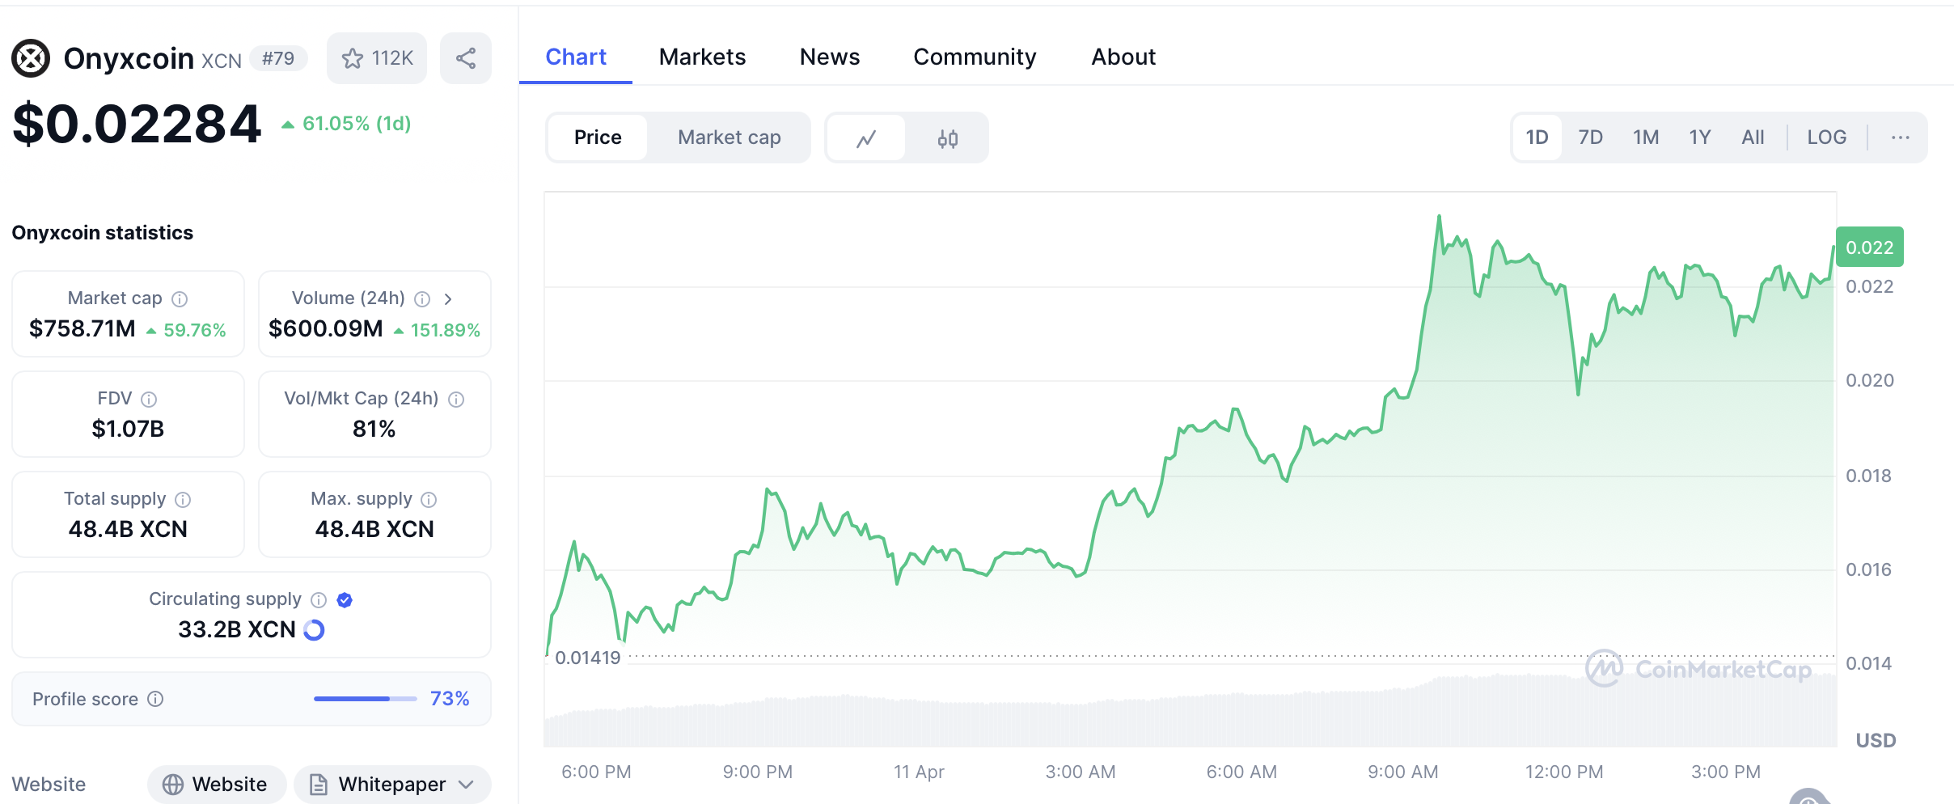Add Onyxcoin to watchlist via star
Screen dimensions: 1954x804
pyautogui.click(x=376, y=58)
